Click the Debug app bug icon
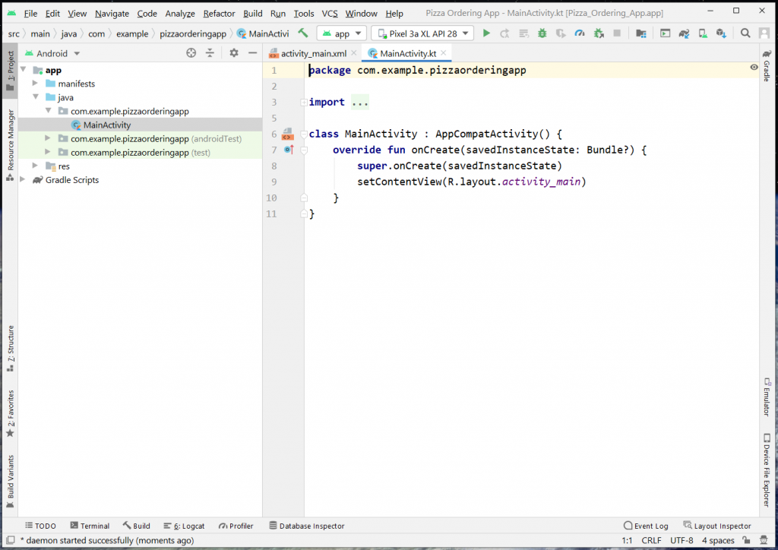The image size is (778, 550). click(542, 33)
